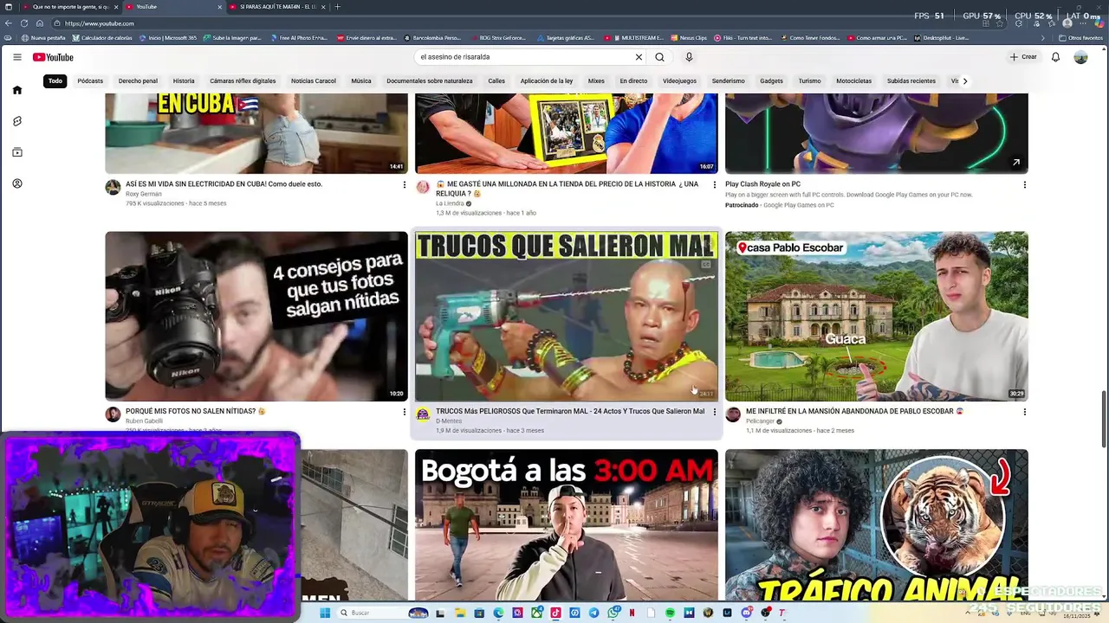Open Telegram from the taskbar
This screenshot has height=623, width=1109.
click(x=593, y=613)
